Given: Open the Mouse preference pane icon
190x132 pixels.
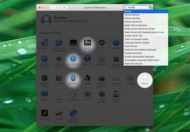Looking at the screenshot, I should pyautogui.click(x=145, y=80).
